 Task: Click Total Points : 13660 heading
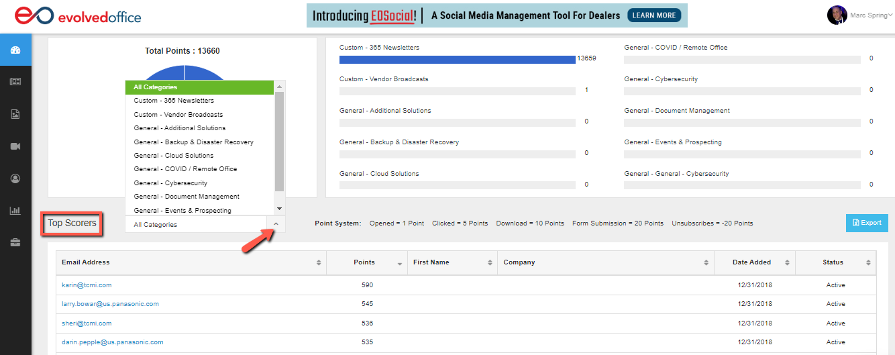coord(182,51)
